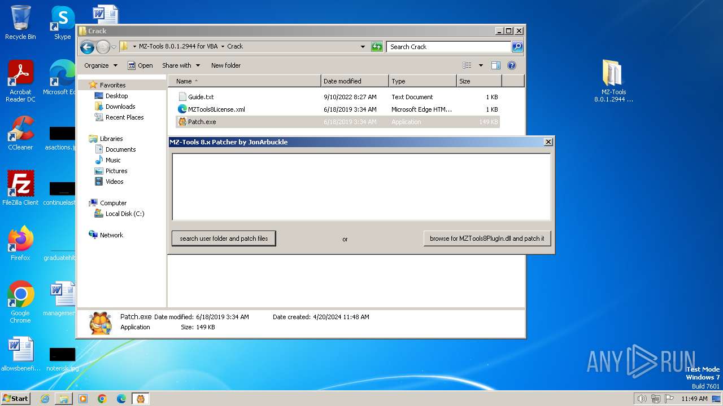The width and height of the screenshot is (723, 406).
Task: Select Computer in navigation pane
Action: pos(113,203)
